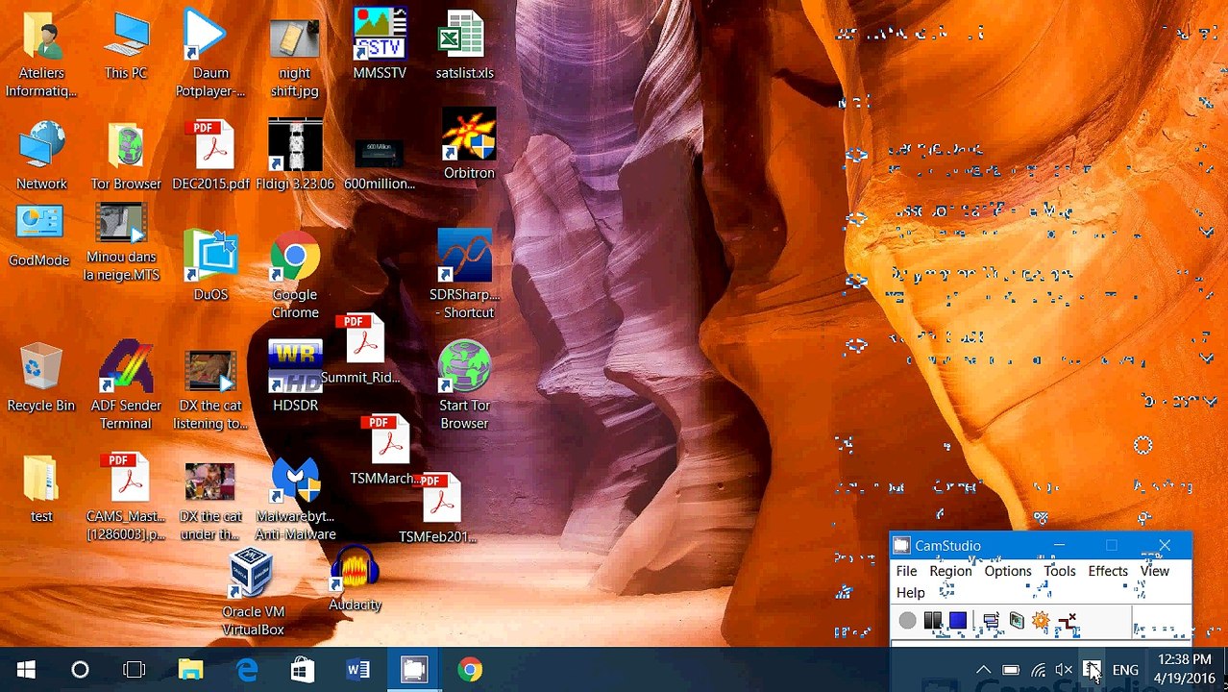The image size is (1228, 692).
Task: Minimize the CamStudio window
Action: [1059, 546]
